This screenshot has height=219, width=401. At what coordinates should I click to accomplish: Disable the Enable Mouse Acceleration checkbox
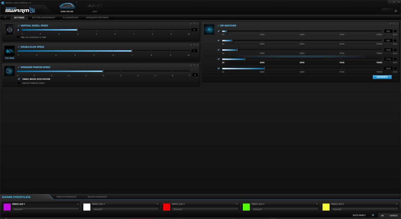point(19,79)
